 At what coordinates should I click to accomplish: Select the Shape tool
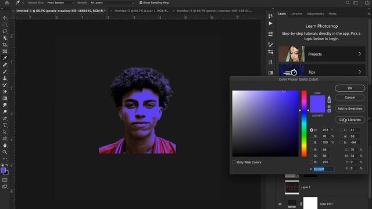coord(5,138)
